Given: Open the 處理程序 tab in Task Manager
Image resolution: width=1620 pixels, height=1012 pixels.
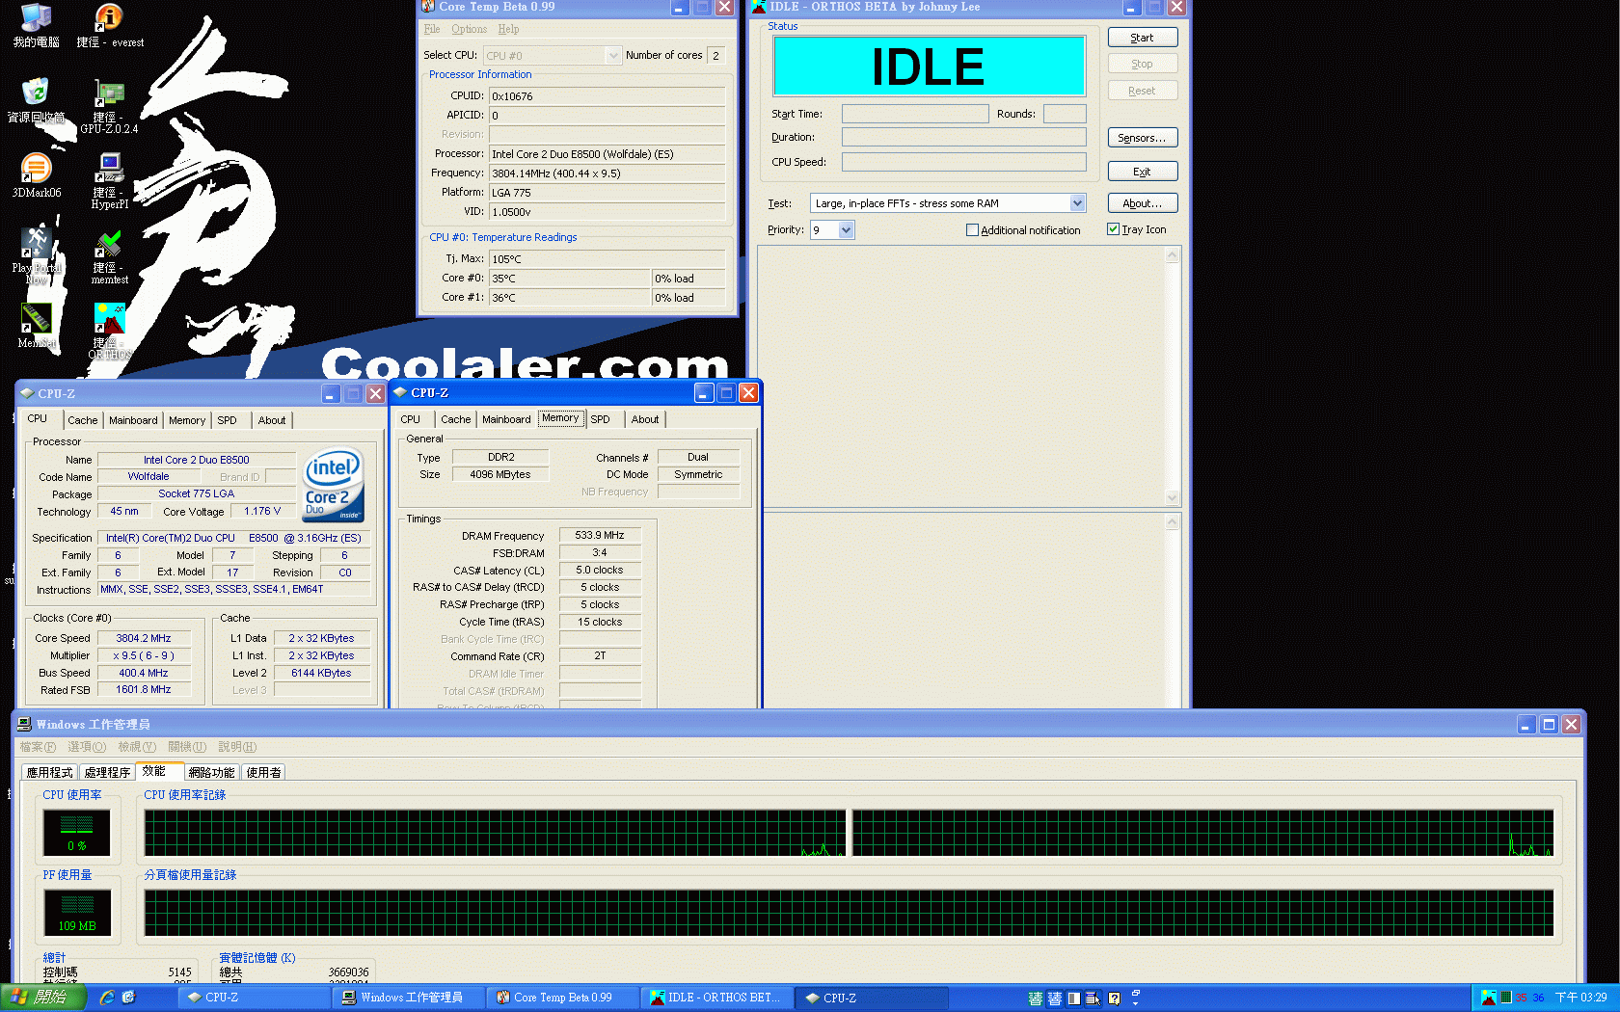Looking at the screenshot, I should coord(106,772).
